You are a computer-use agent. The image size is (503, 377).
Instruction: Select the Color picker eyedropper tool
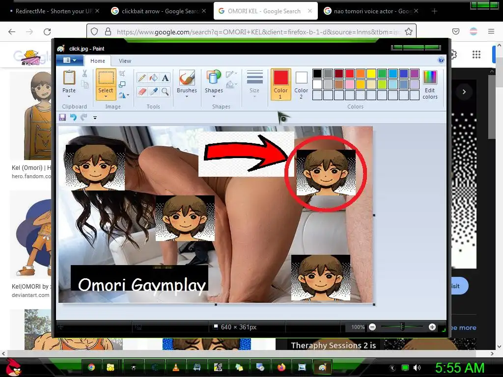(x=154, y=92)
